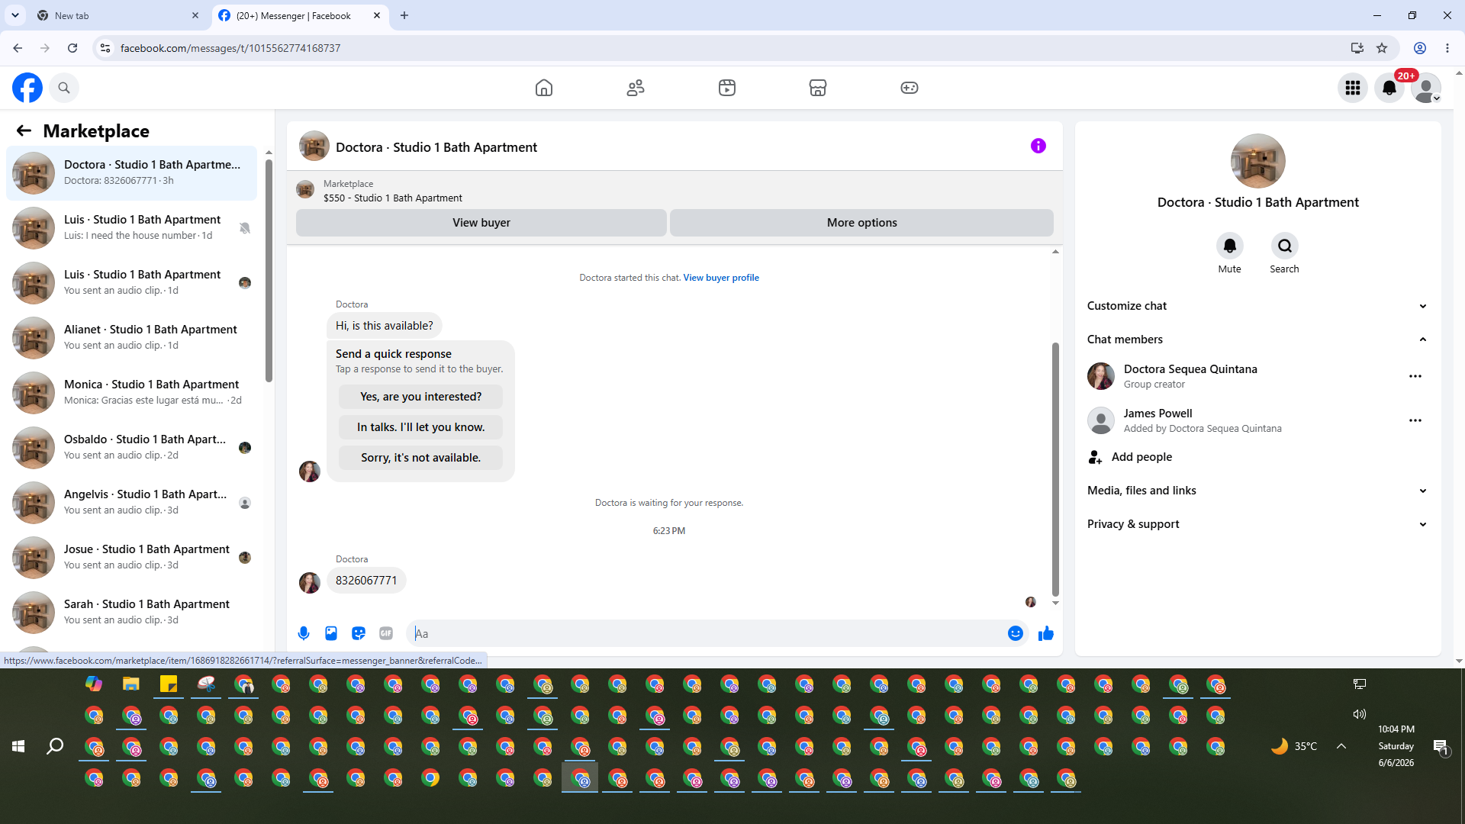This screenshot has width=1465, height=824.
Task: Open the View buyer profile link
Action: coord(721,278)
